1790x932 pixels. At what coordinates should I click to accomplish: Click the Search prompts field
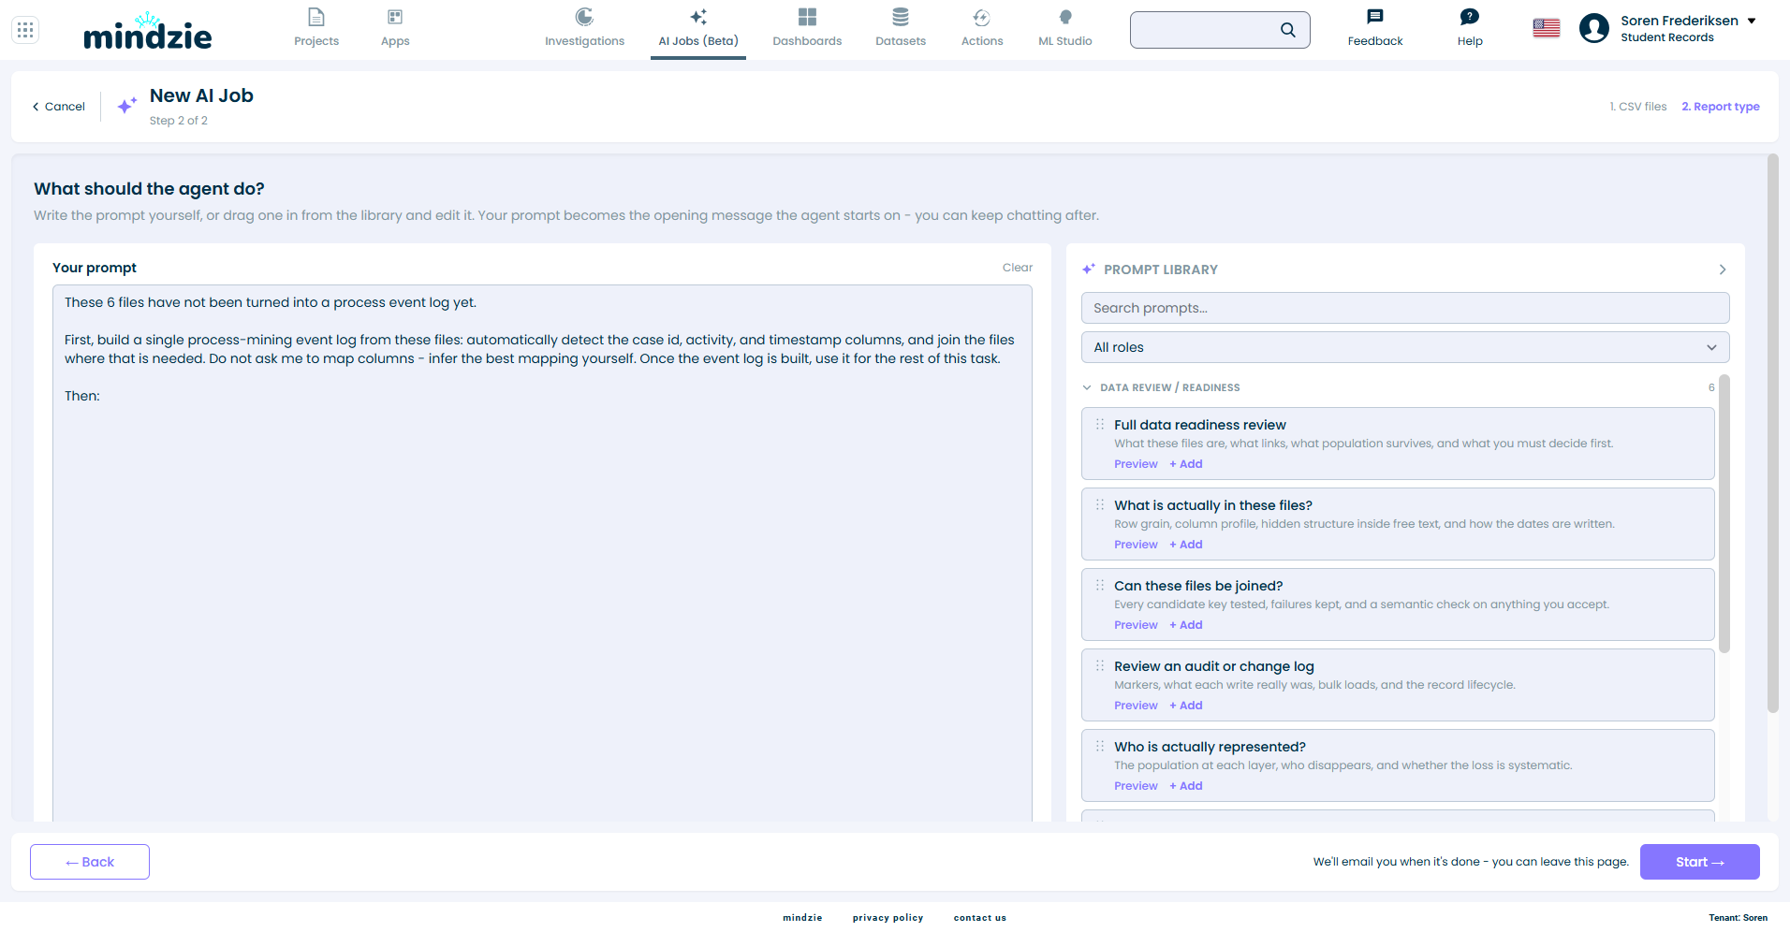click(x=1405, y=308)
